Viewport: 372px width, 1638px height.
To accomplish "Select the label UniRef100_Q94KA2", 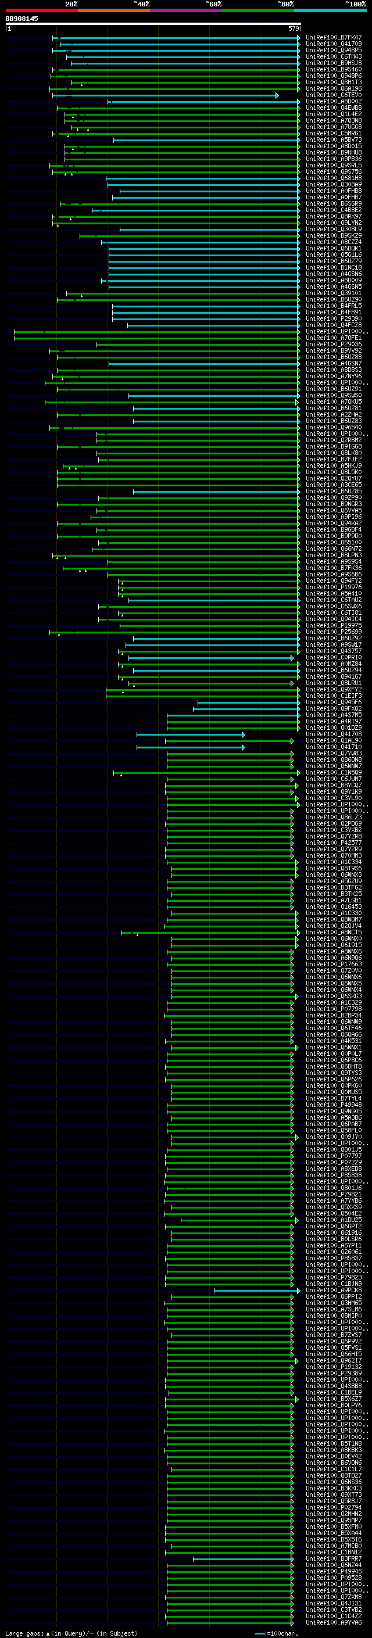I will pos(334,524).
